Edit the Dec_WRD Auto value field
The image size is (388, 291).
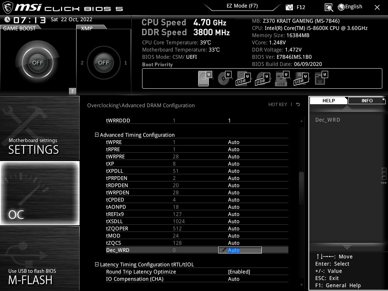pyautogui.click(x=240, y=250)
